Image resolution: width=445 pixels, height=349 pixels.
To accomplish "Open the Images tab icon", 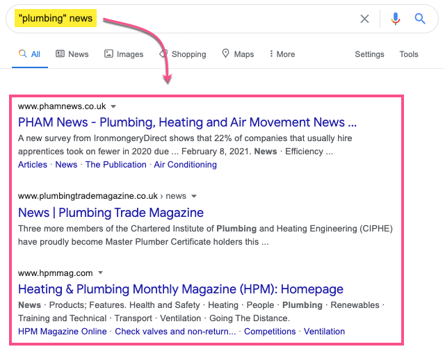I will 108,54.
